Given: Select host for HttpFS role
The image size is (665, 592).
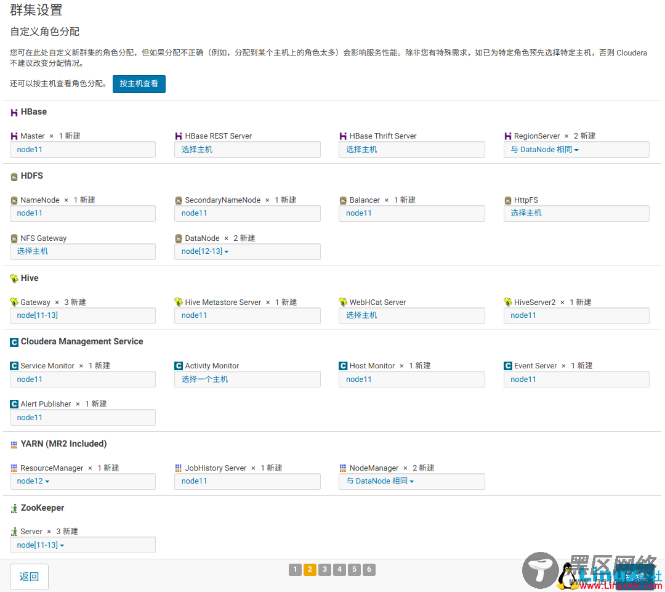Looking at the screenshot, I should tap(576, 213).
